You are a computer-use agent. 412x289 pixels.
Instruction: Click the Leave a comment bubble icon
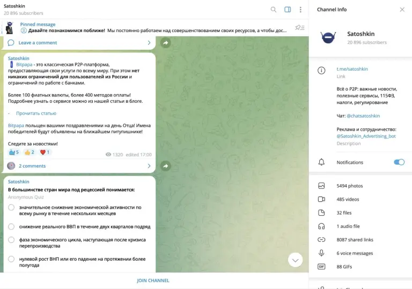point(11,42)
